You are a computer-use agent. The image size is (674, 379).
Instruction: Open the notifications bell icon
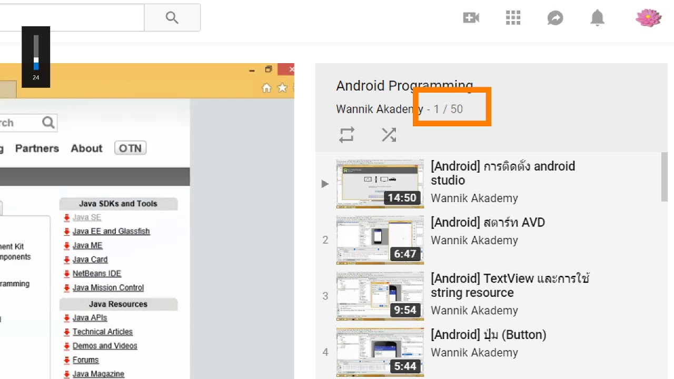597,18
